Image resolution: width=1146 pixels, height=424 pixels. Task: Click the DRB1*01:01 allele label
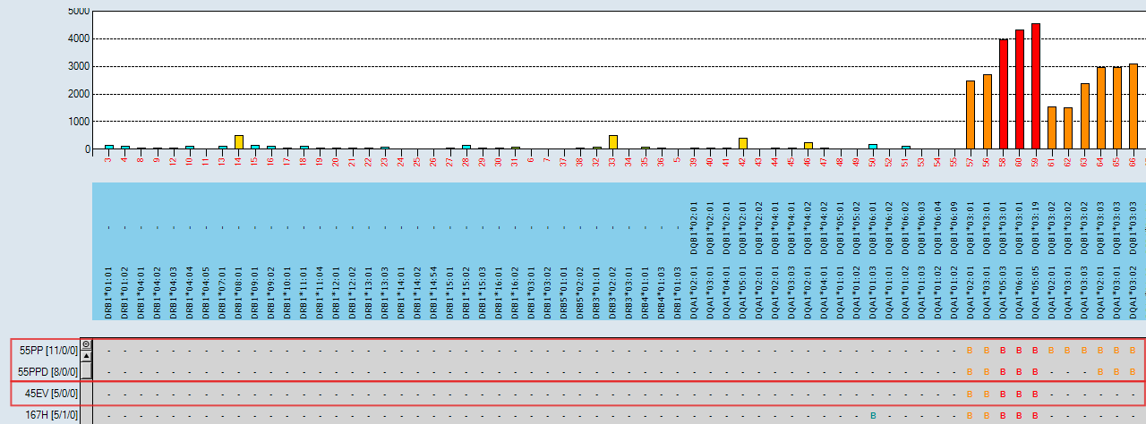(109, 292)
